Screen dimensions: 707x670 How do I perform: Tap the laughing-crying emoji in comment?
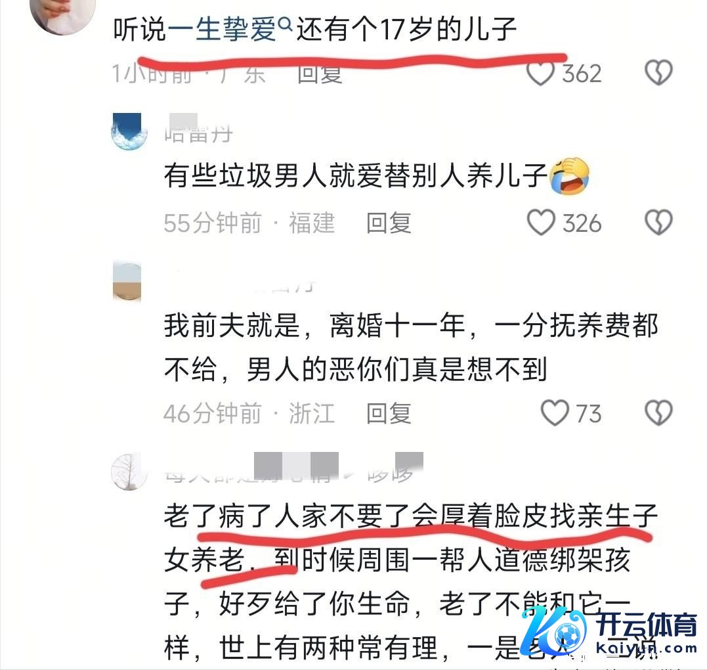[x=570, y=176]
